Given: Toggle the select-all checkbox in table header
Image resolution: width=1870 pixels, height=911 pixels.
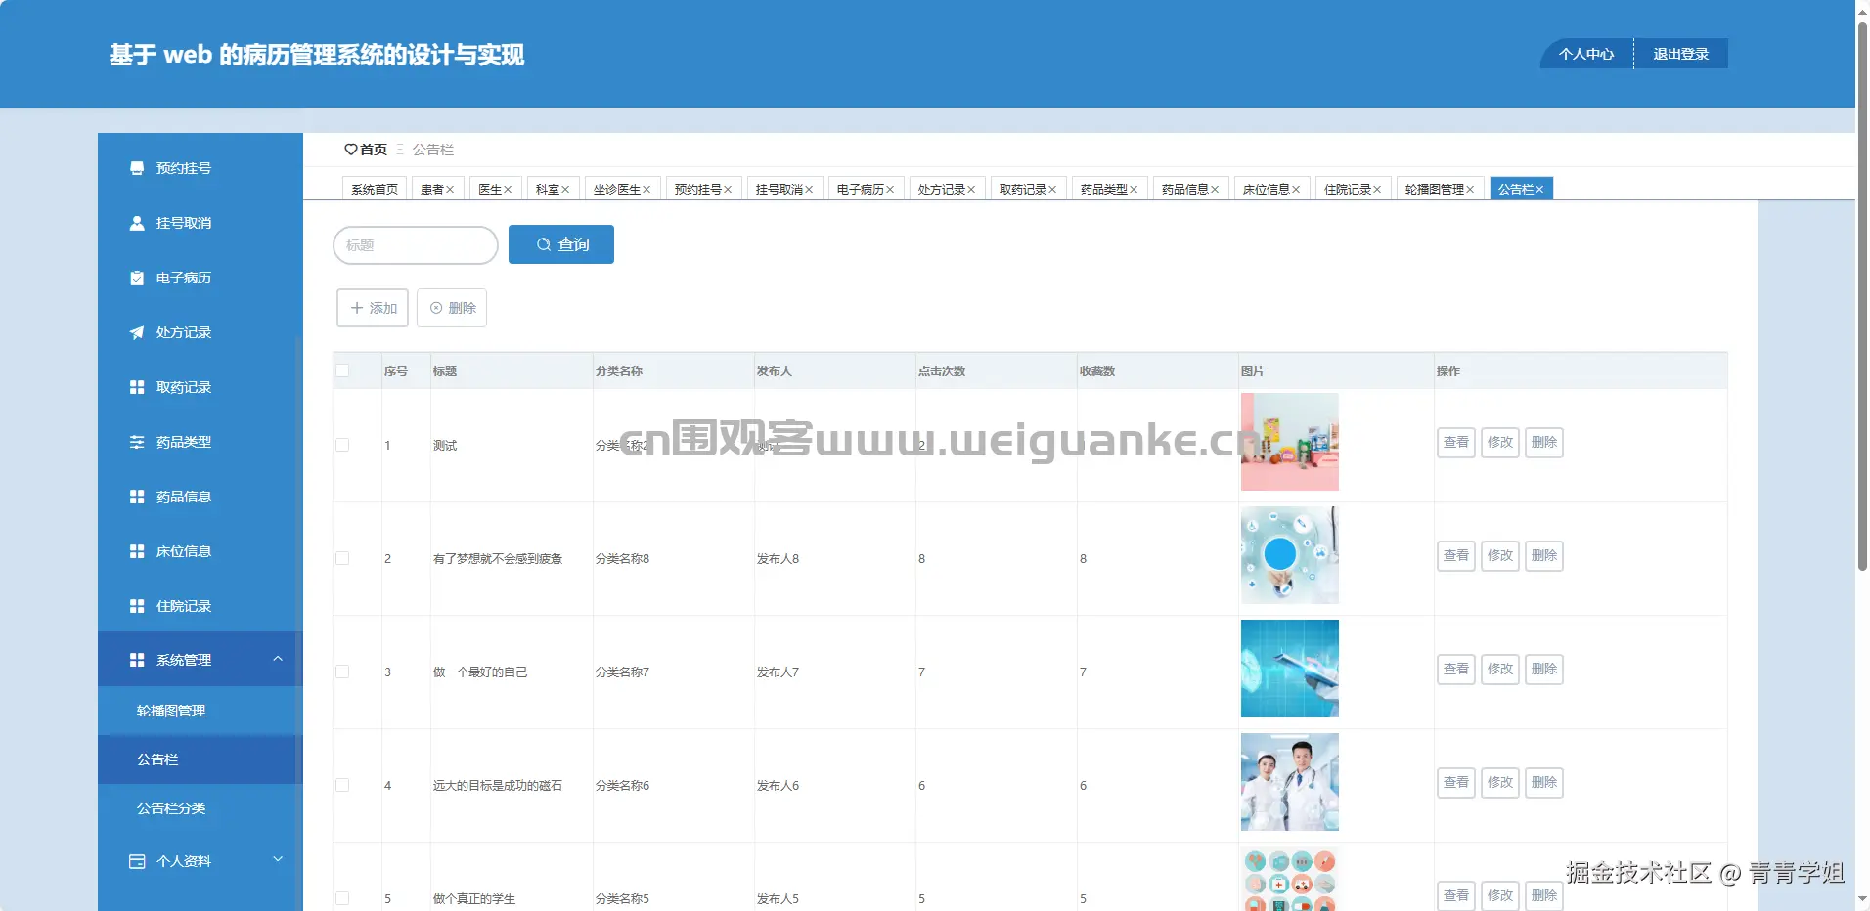Looking at the screenshot, I should click(x=342, y=370).
